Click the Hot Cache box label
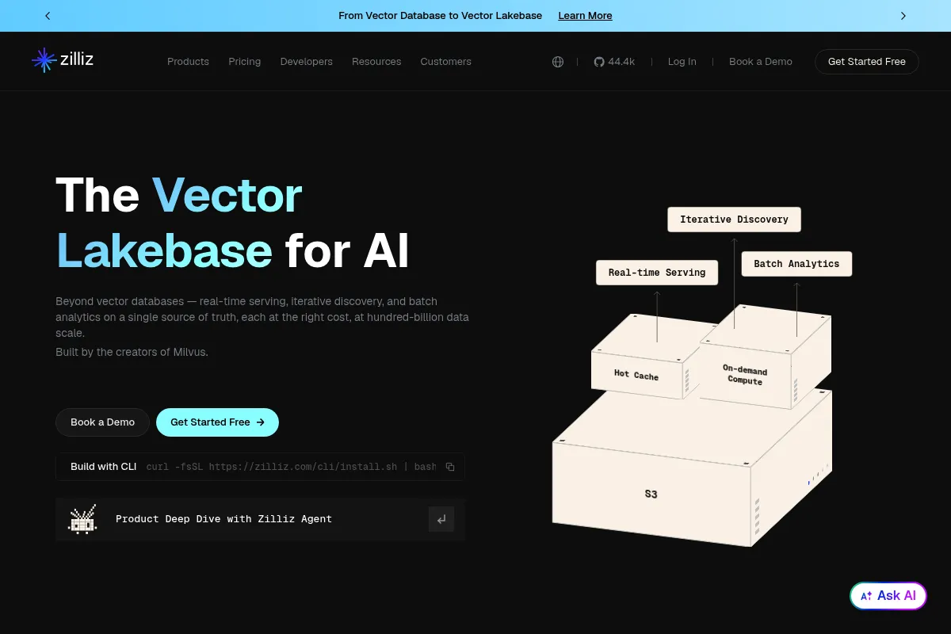Screen dimensions: 951x634 [x=636, y=375]
